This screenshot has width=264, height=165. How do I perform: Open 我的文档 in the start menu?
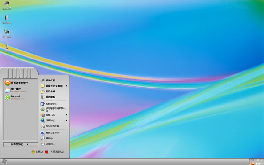(x=48, y=81)
